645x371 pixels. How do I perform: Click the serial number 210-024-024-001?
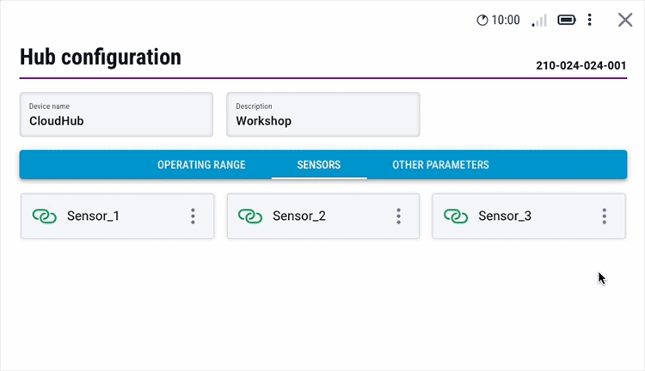580,65
